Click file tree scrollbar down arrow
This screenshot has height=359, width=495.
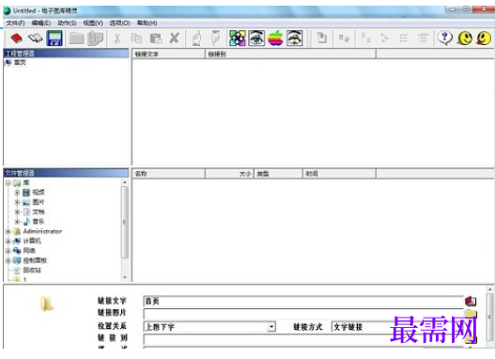(125, 277)
